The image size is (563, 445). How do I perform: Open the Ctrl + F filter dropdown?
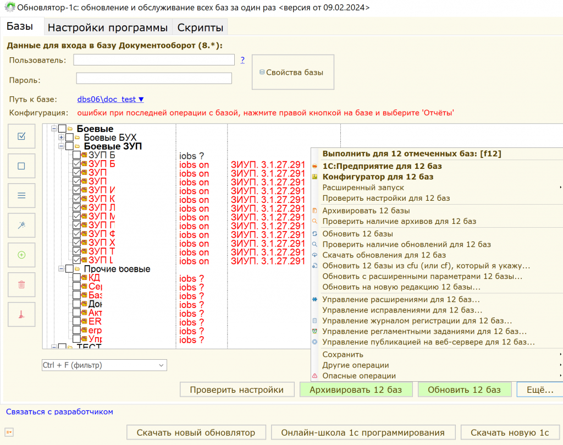pos(161,365)
